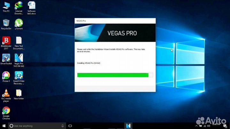The height and width of the screenshot is (129, 230).
Task: Select the New folder icon
Action: 19,94
